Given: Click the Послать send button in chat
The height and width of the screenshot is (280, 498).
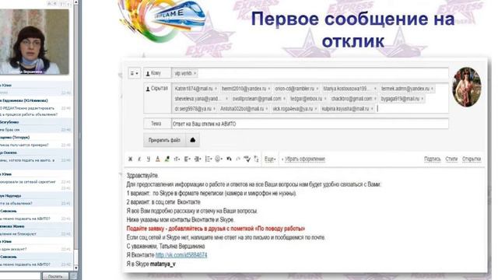Looking at the screenshot, I should point(55,276).
